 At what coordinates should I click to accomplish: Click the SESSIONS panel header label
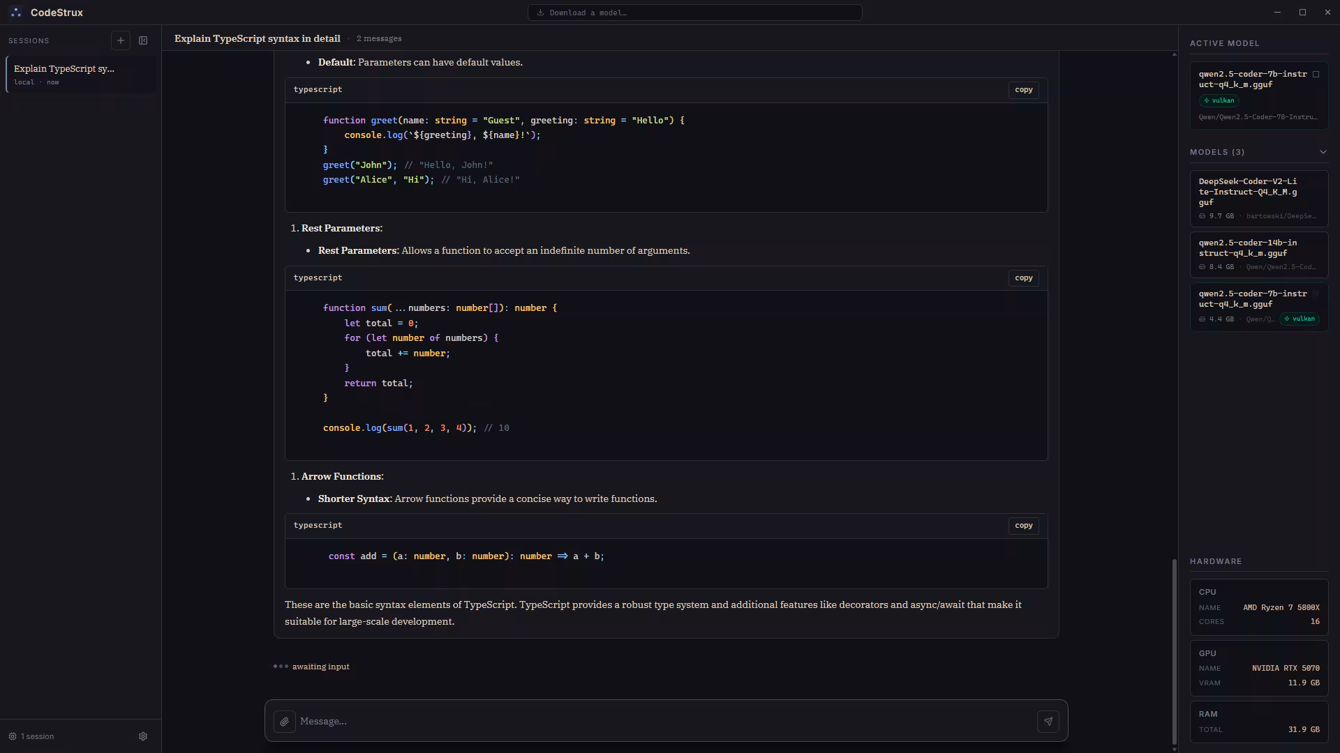coord(29,41)
